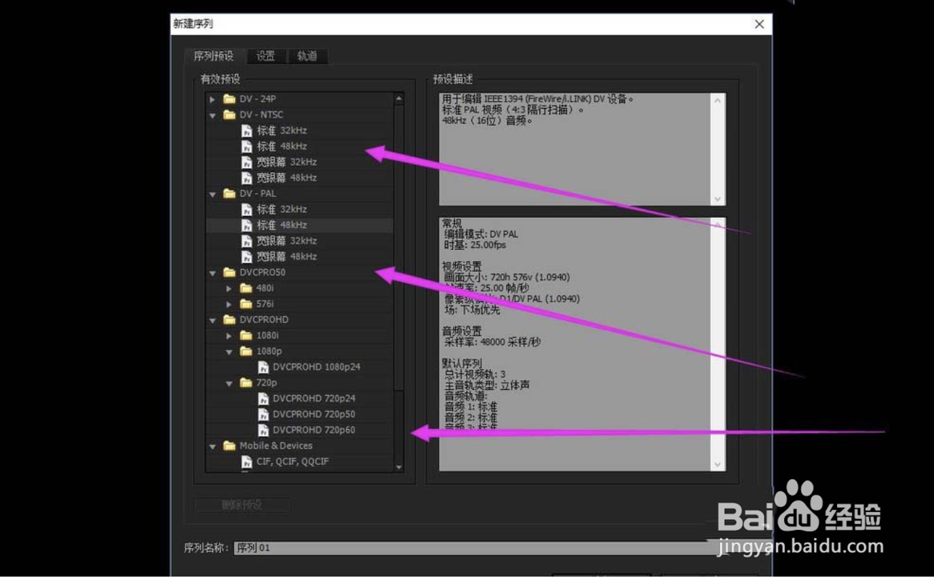
Task: Collapse the DVCPRO50 folder with its arrow
Action: click(213, 273)
